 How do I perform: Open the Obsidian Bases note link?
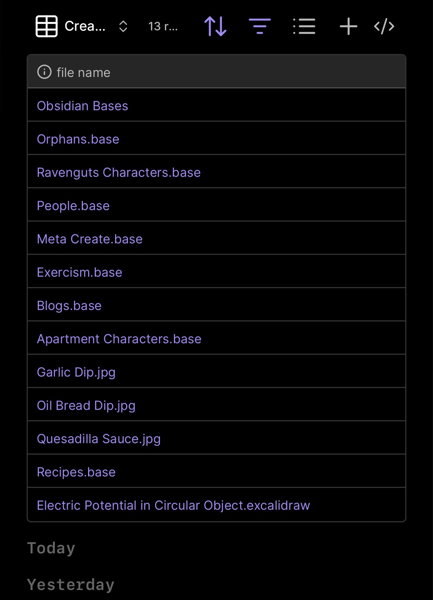(x=83, y=106)
